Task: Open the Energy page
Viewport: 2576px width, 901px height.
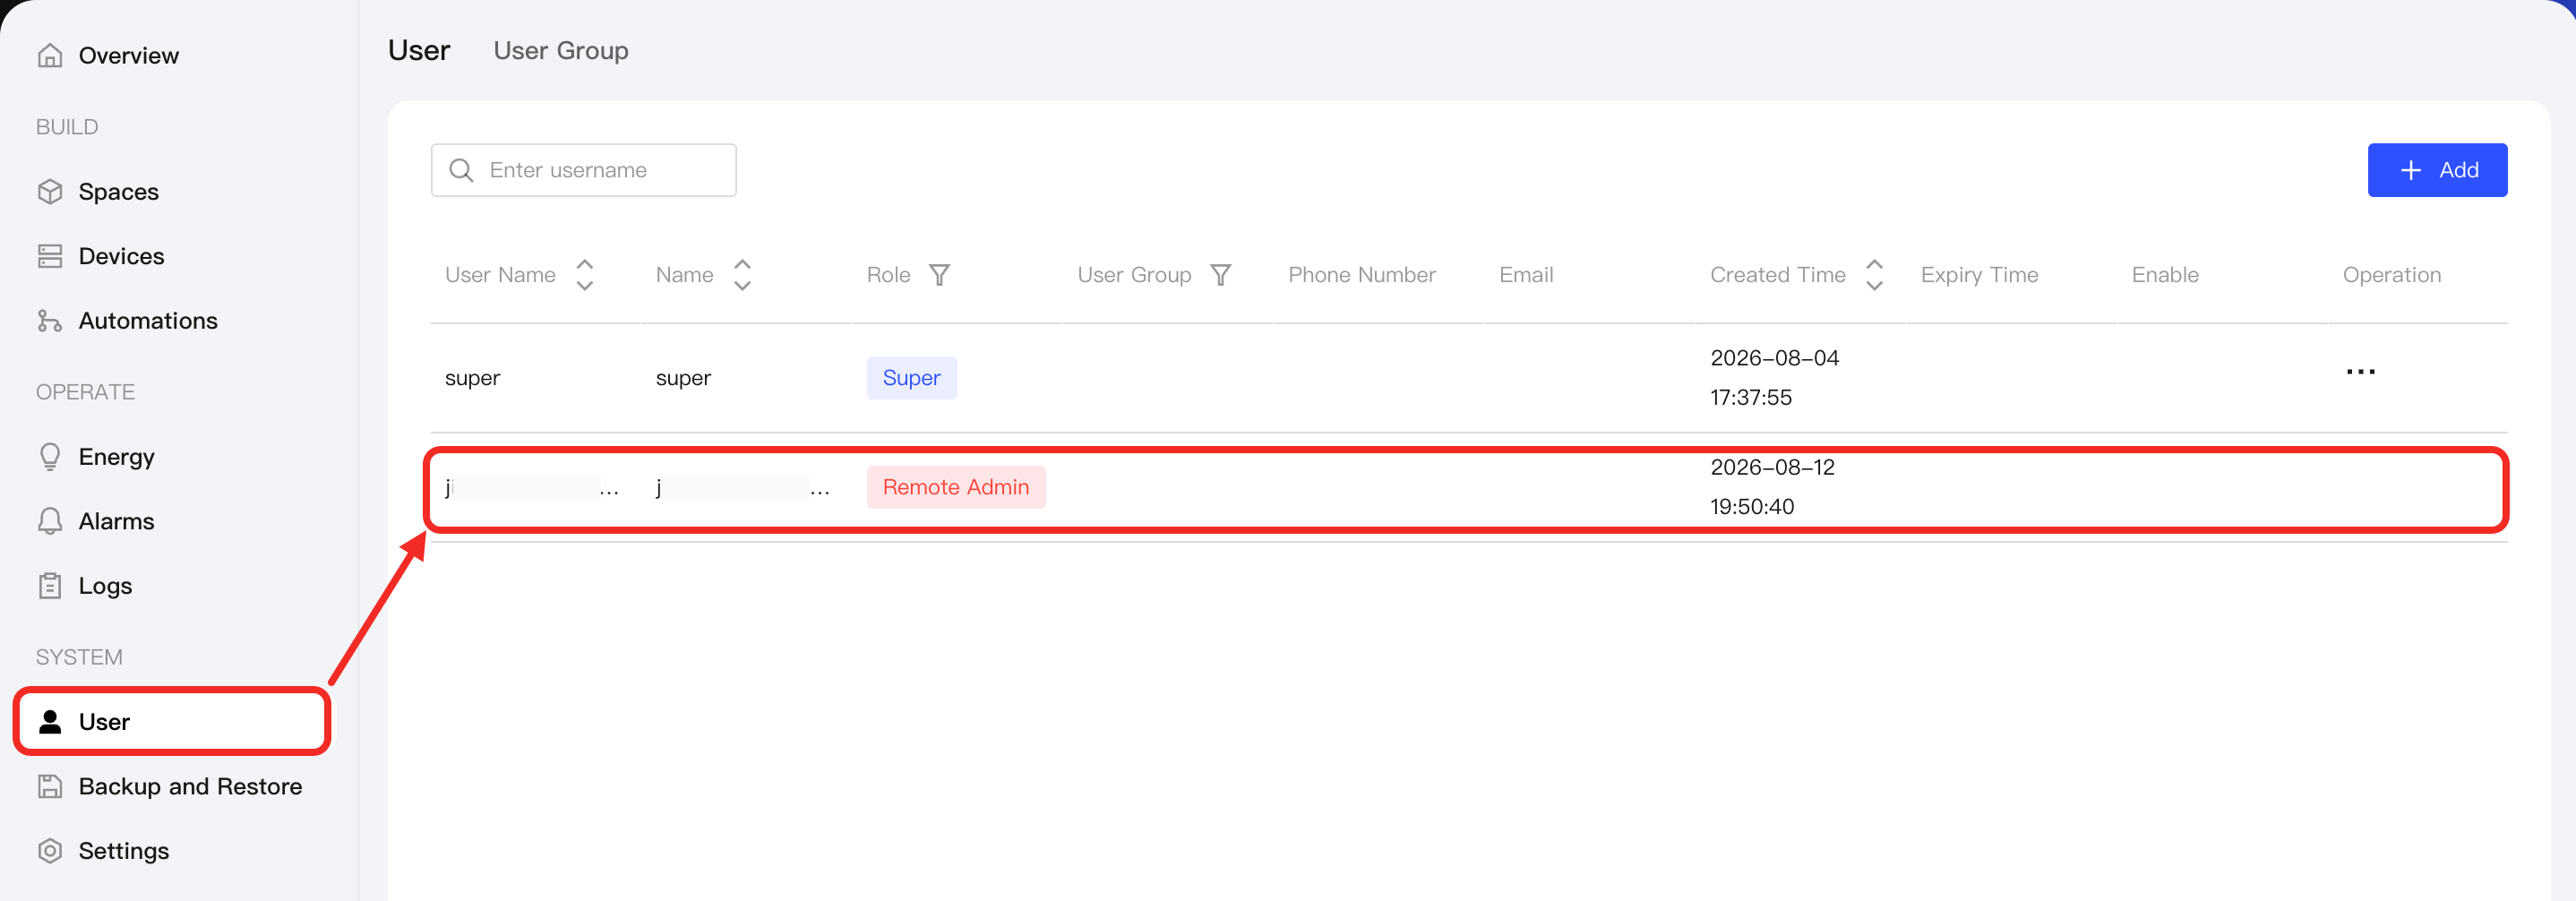Action: click(116, 457)
